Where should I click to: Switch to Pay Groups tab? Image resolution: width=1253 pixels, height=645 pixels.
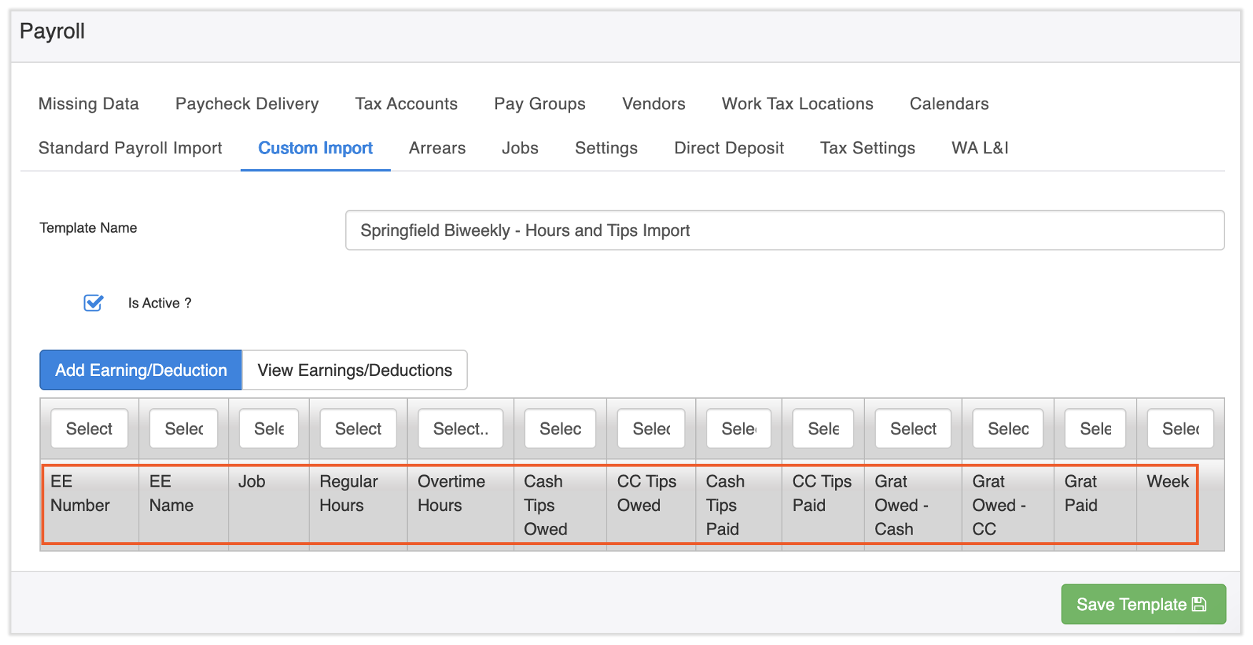[539, 104]
